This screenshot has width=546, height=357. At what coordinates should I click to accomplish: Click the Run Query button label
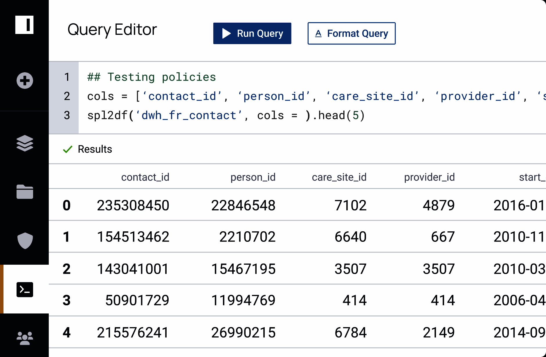260,33
